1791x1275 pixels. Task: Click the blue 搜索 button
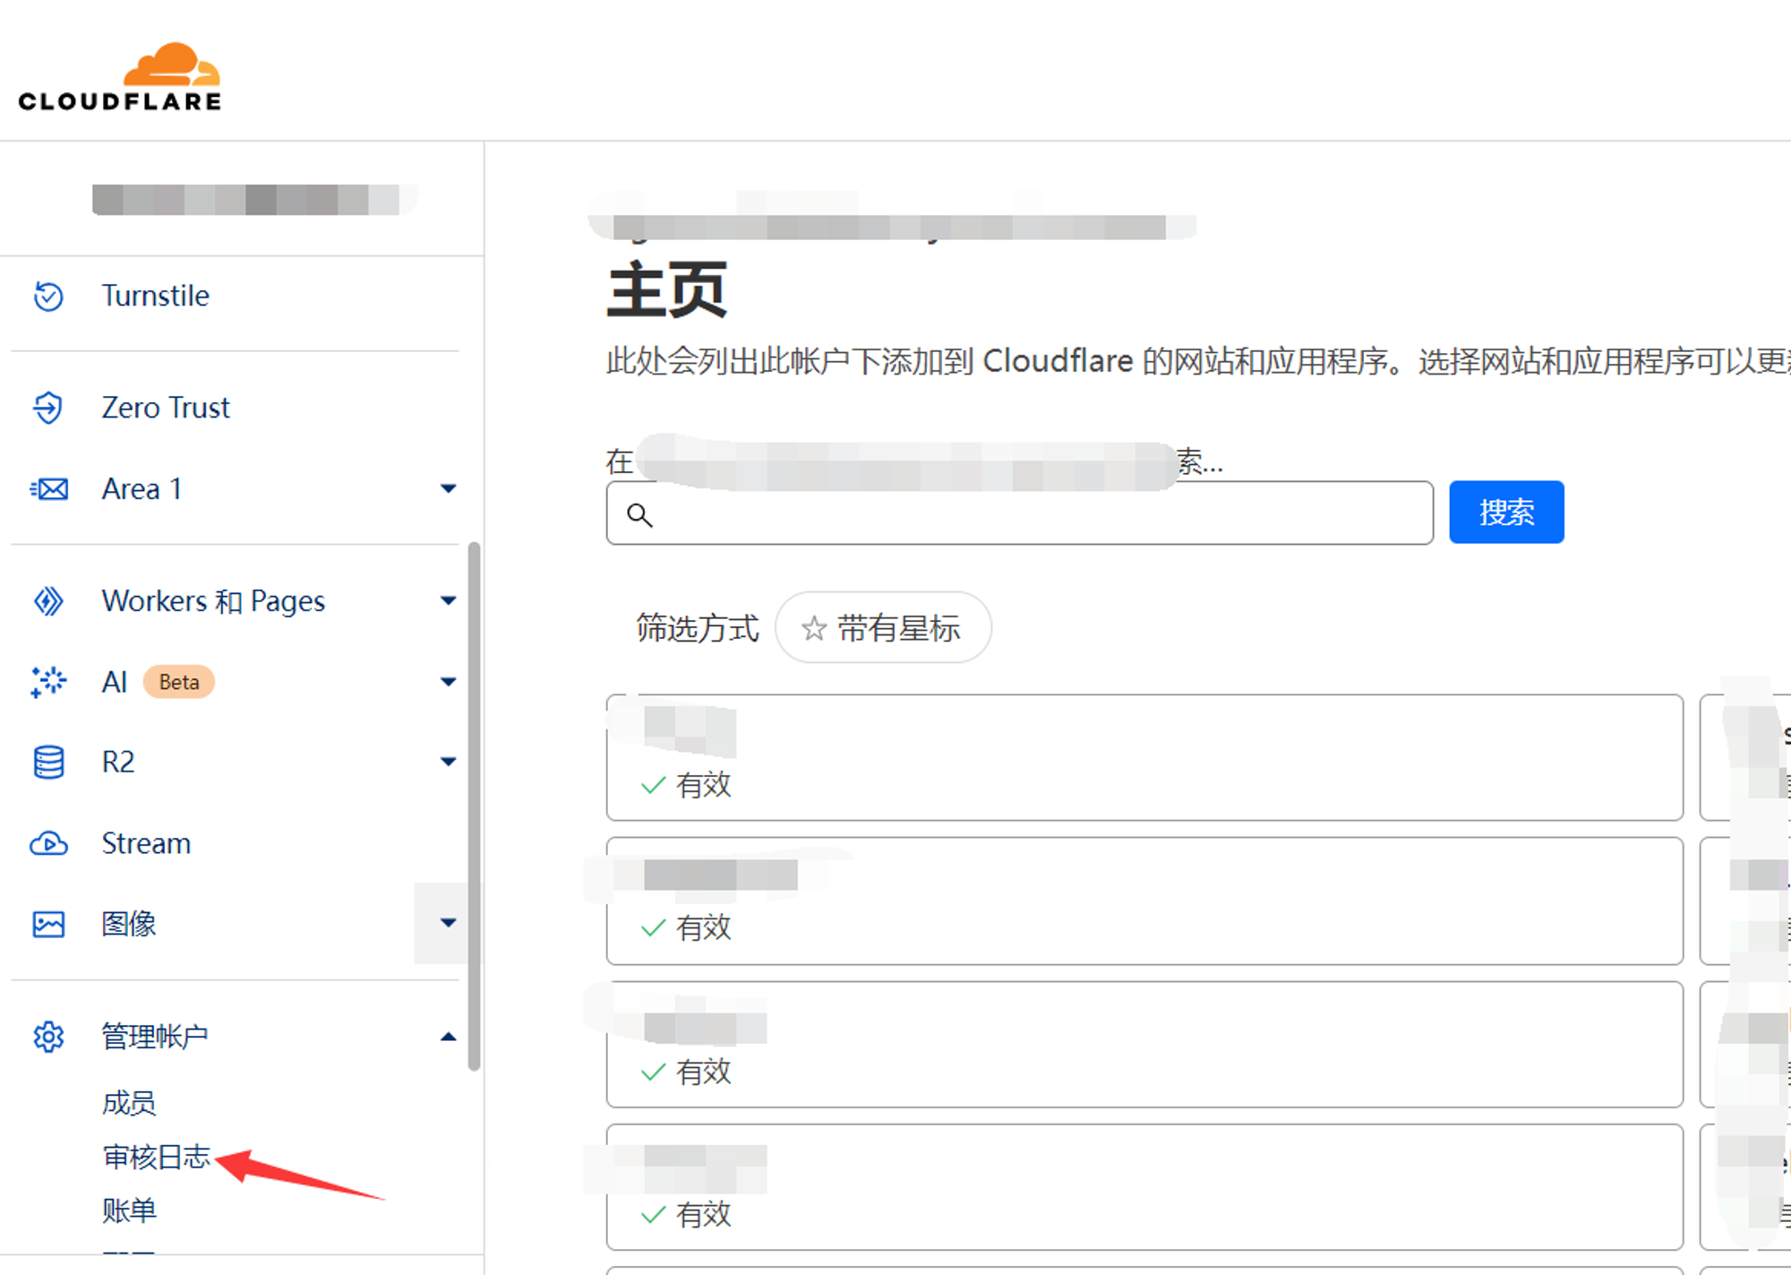tap(1506, 513)
